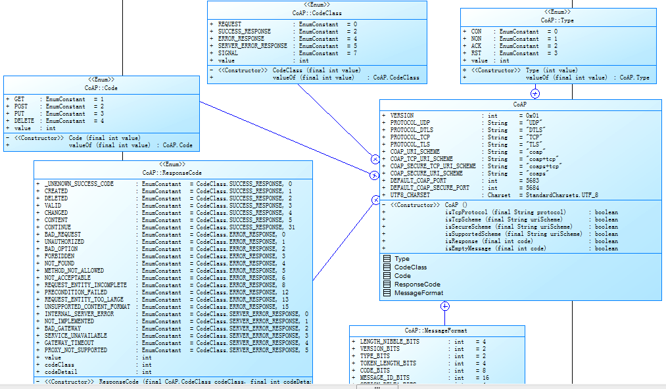Click the INTERNAL_SERVER_ERROR constant row
Image resolution: width=666 pixels, height=389 pixels.
click(172, 314)
